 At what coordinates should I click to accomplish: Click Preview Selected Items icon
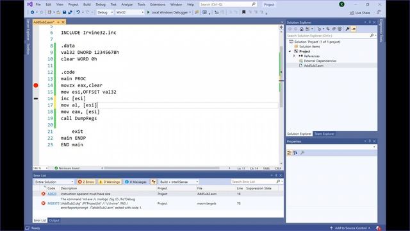click(354, 29)
